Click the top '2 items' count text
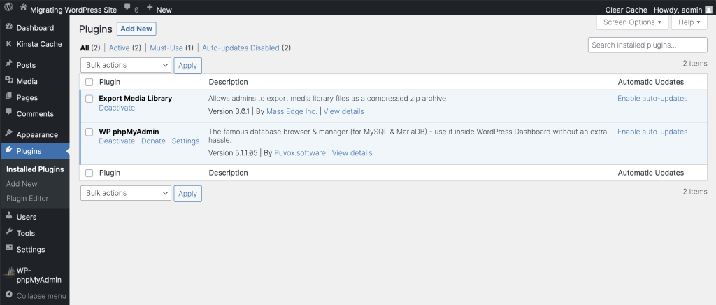Image resolution: width=716 pixels, height=305 pixels. click(x=695, y=64)
